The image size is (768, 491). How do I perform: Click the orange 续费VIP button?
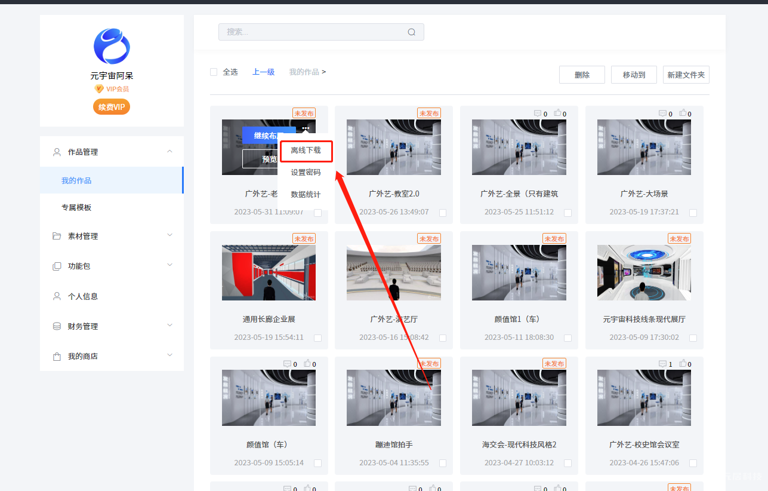click(x=112, y=107)
